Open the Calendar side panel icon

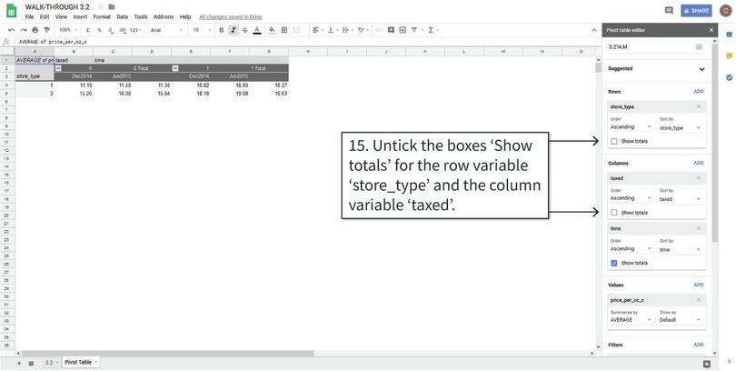click(x=729, y=35)
